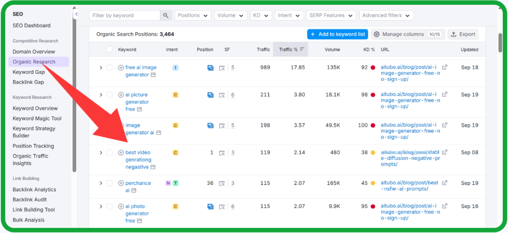
Task: Go to Keyword Magic Tool in sidebar
Action: pos(37,119)
